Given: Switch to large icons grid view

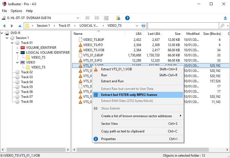Looking at the screenshot, I should point(106,18).
